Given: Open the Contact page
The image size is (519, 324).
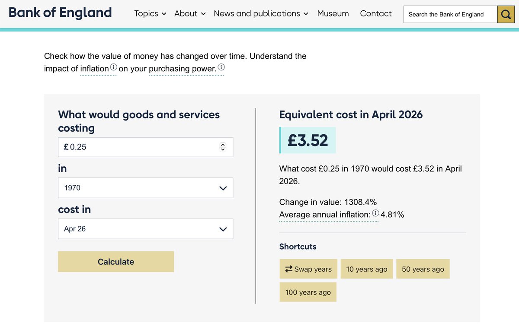Looking at the screenshot, I should pos(376,13).
